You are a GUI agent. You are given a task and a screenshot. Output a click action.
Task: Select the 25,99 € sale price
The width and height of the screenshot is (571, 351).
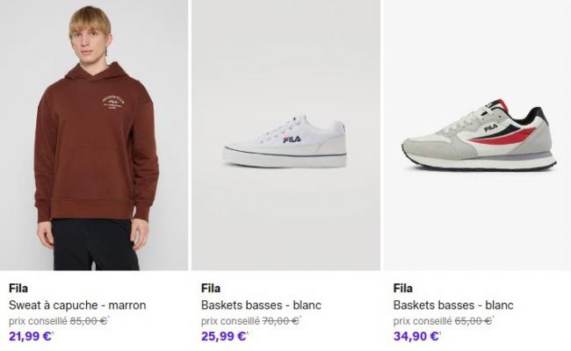point(224,336)
